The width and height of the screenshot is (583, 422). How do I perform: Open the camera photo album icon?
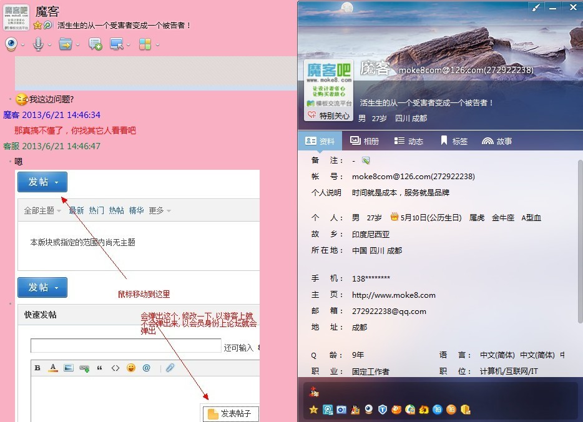point(341,410)
